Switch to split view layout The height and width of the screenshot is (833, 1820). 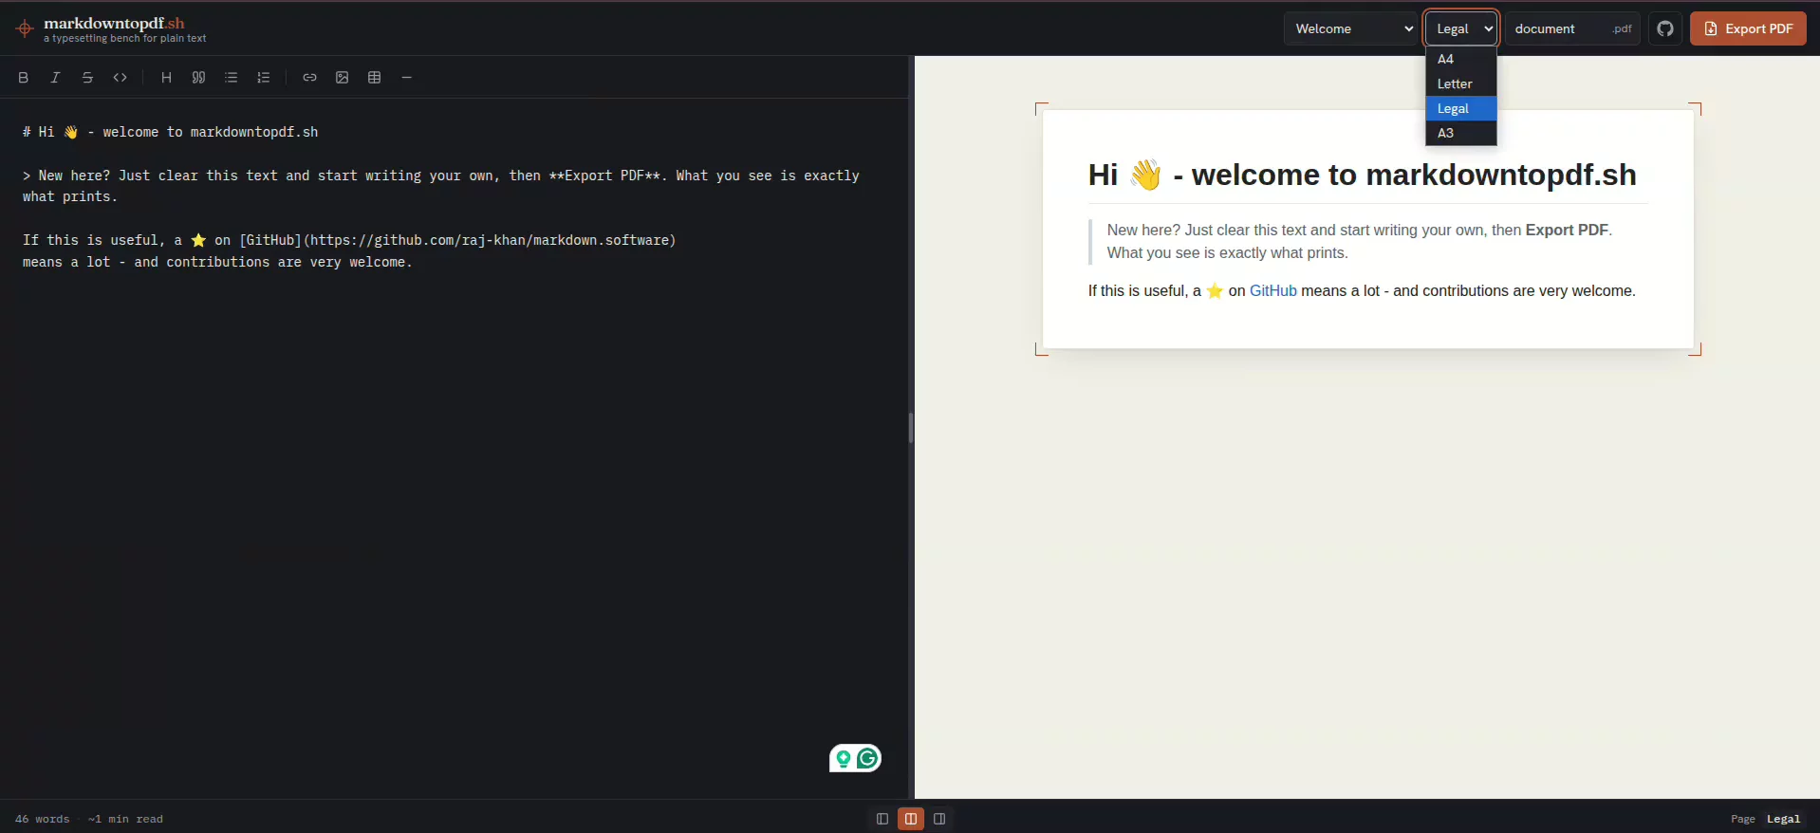point(911,819)
